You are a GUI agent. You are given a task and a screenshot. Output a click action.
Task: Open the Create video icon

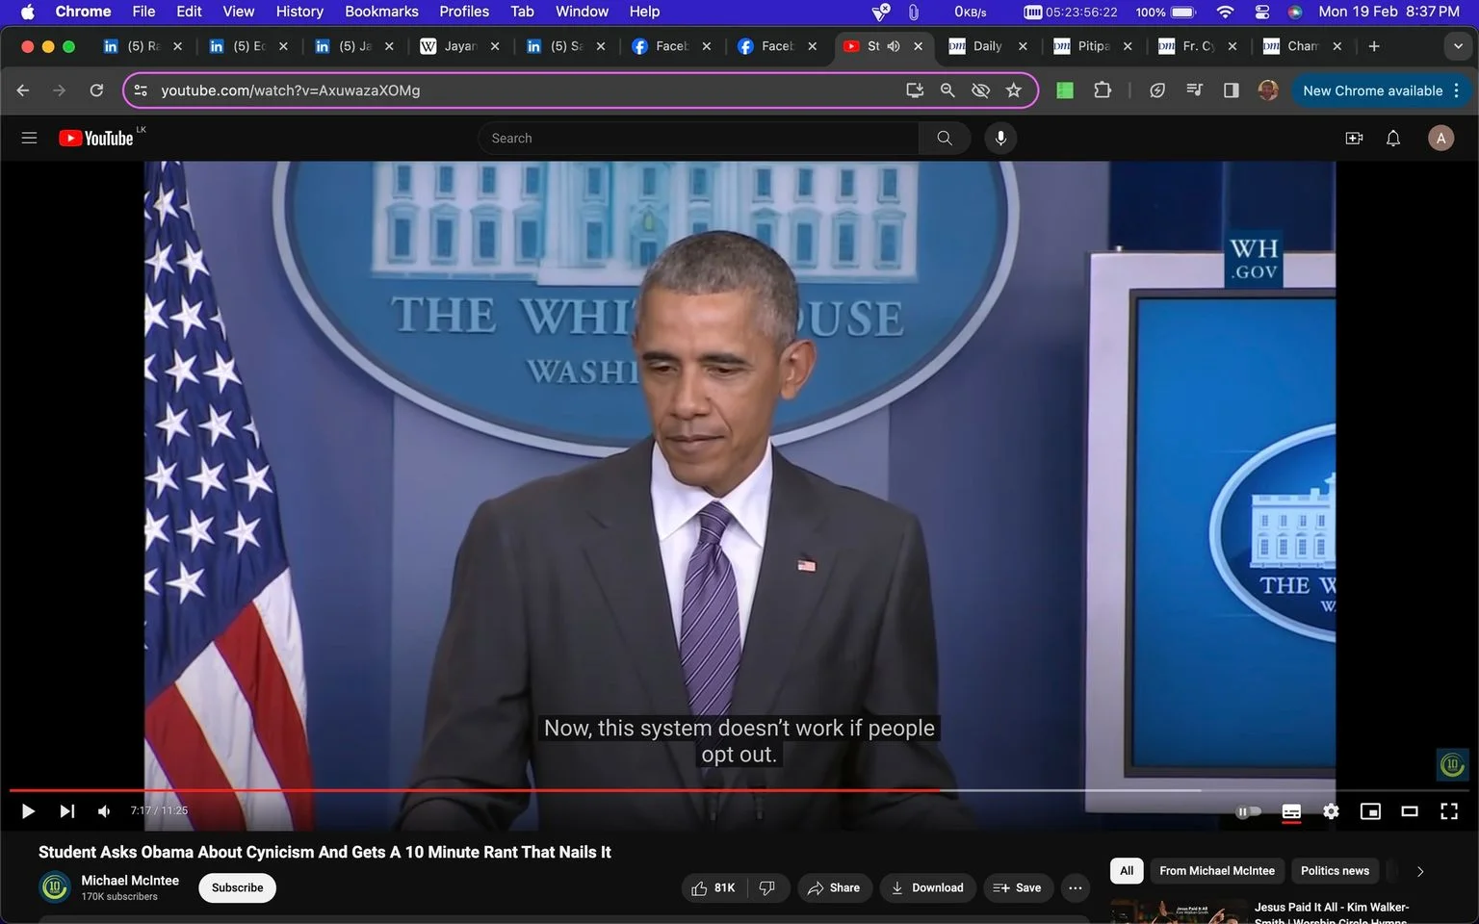(1354, 139)
